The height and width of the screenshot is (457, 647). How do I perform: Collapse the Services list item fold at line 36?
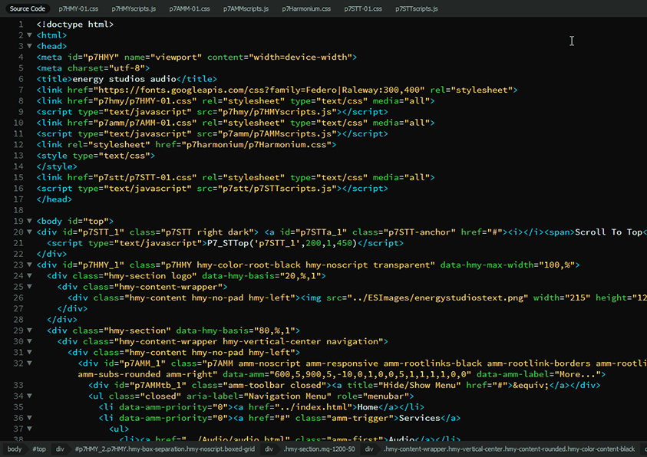tap(29, 418)
